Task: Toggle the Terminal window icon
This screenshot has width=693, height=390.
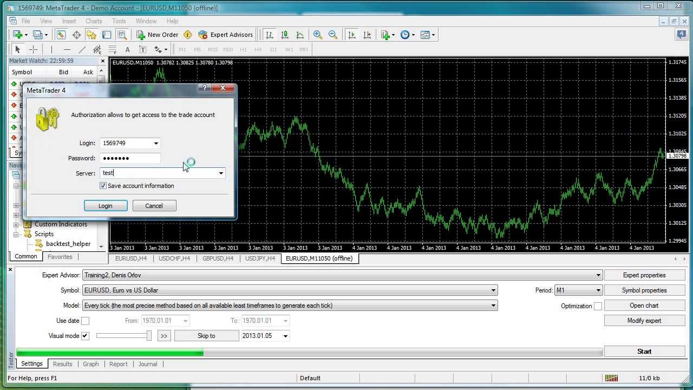Action: pos(107,35)
